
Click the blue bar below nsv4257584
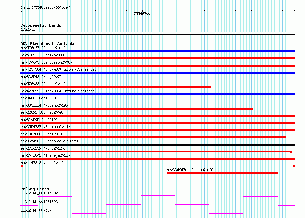pos(158,73)
